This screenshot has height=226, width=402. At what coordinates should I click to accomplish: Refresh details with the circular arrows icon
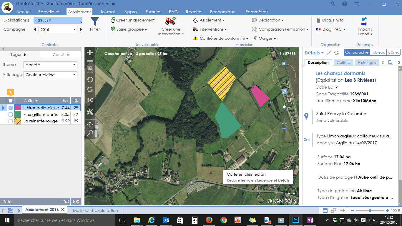pyautogui.click(x=336, y=53)
